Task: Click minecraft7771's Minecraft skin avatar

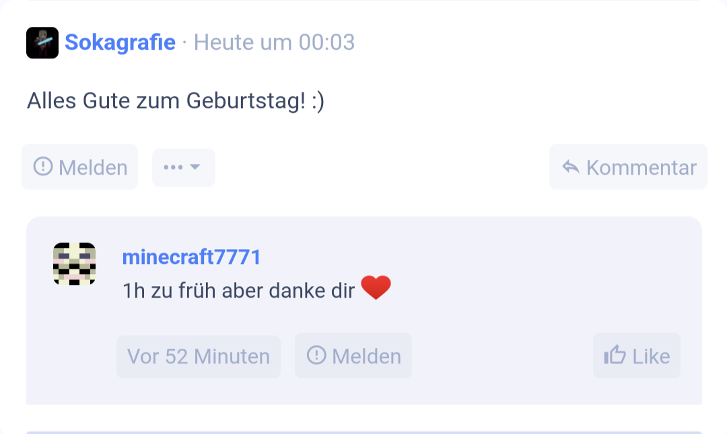Action: [x=75, y=264]
